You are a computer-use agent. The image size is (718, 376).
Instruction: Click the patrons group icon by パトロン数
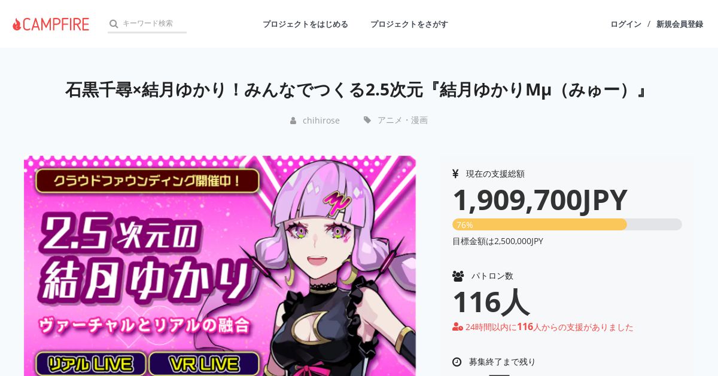458,276
